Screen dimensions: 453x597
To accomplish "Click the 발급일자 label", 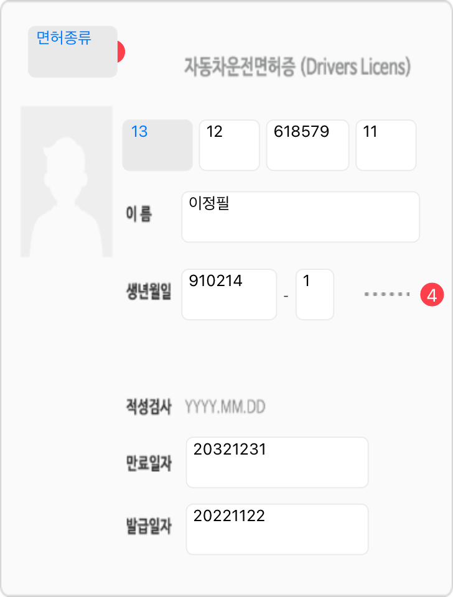I will pyautogui.click(x=149, y=527).
